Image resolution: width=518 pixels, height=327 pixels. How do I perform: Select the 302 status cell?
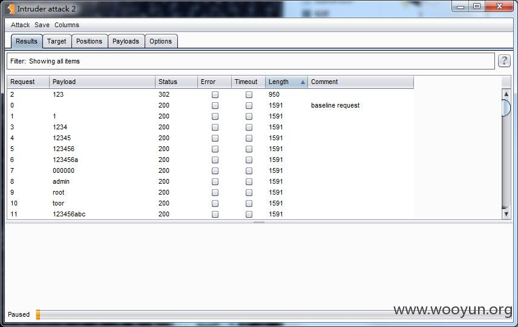click(x=164, y=94)
